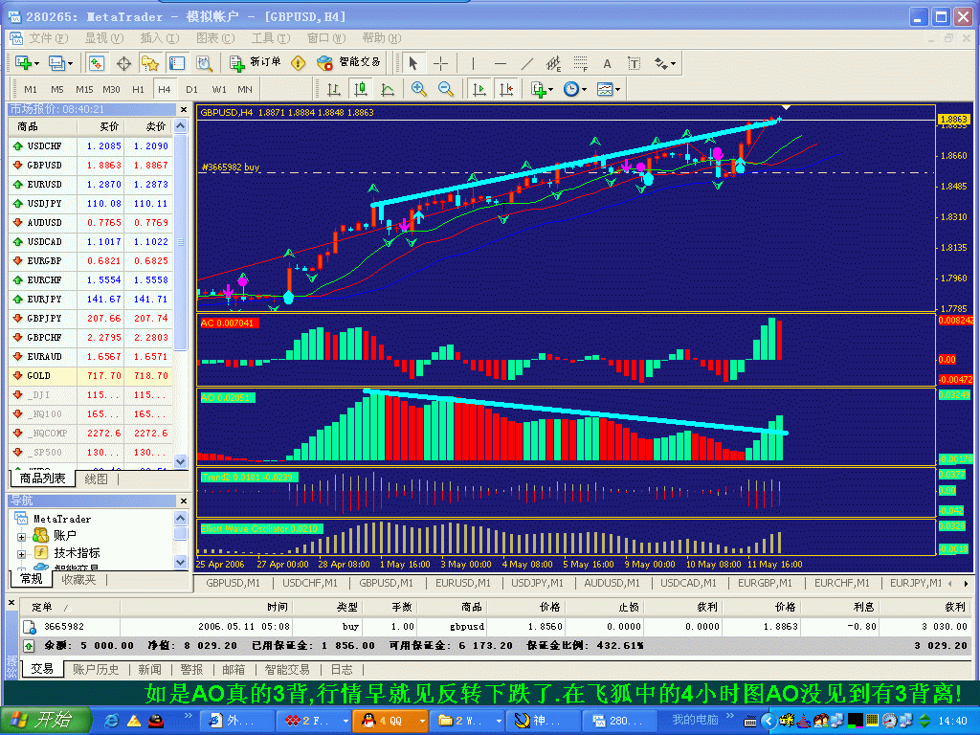Open templates dropdown

(x=608, y=89)
